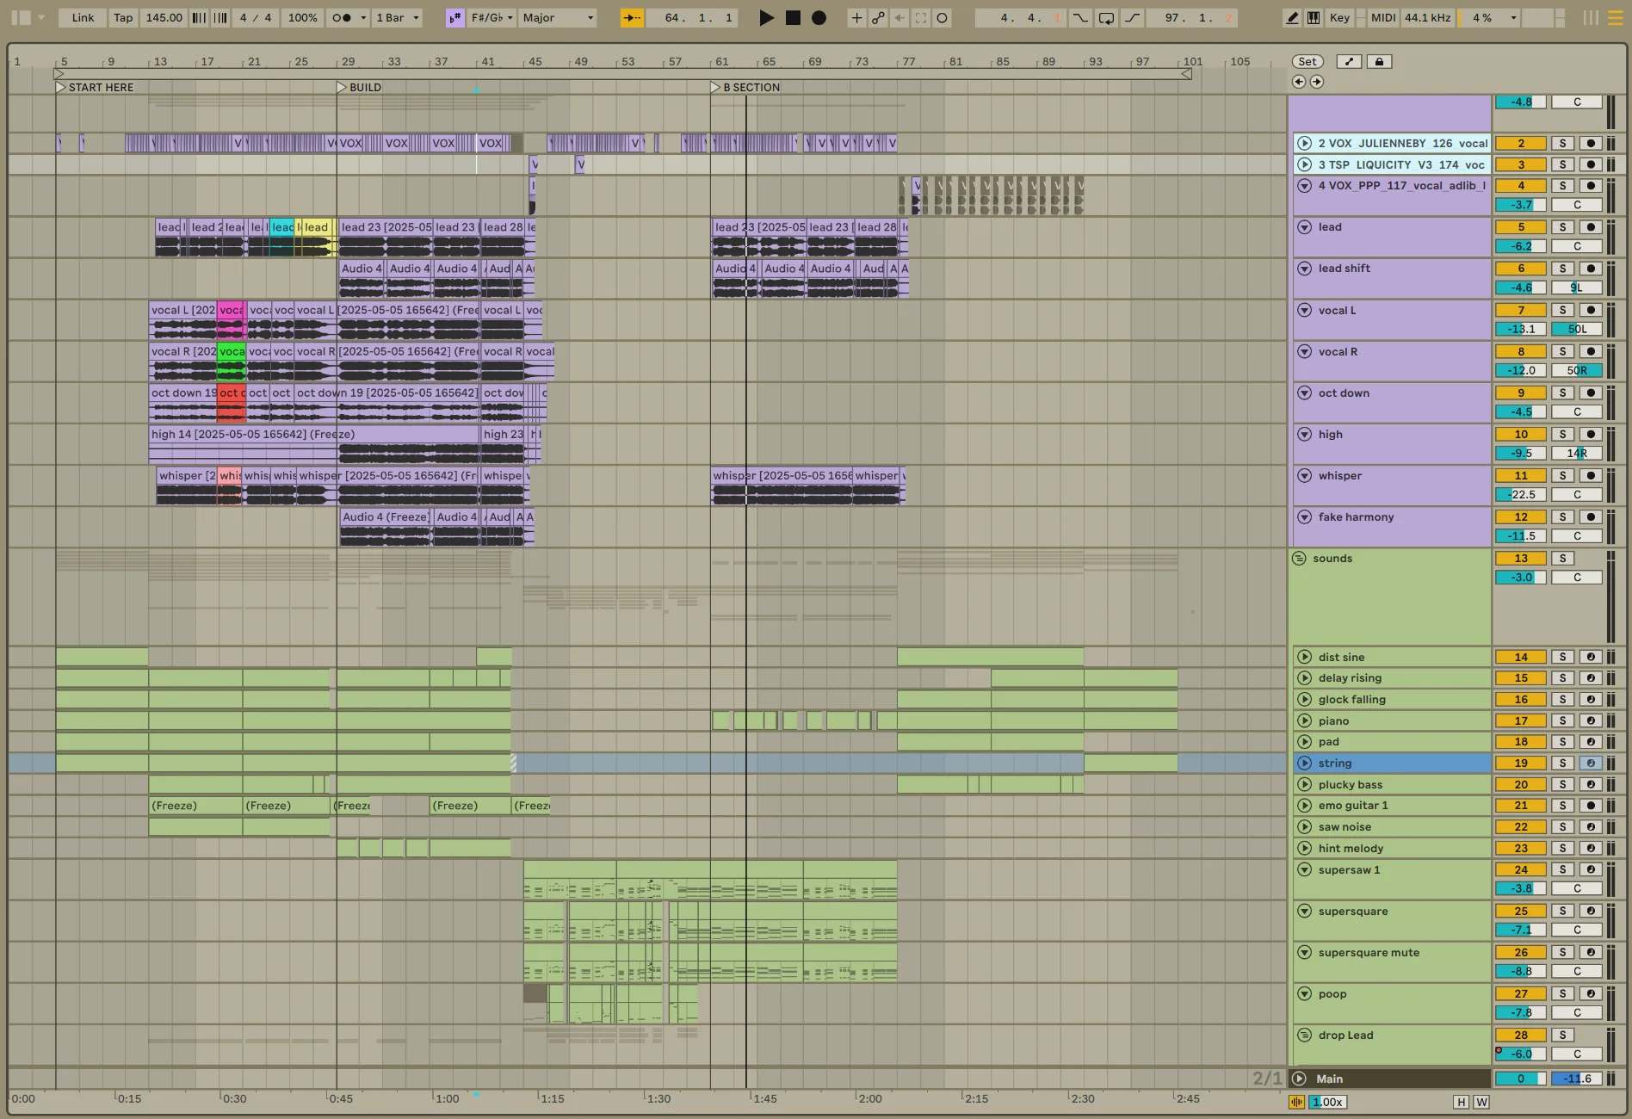Toggle the Computer MIDI Keyboard icon

pos(1314,17)
